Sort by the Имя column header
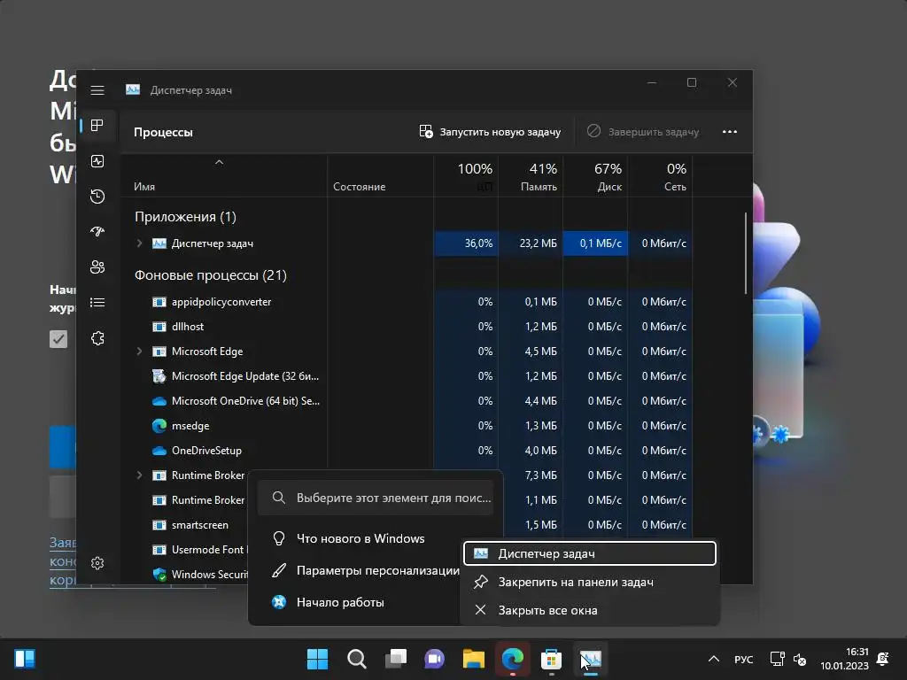This screenshot has width=907, height=680. click(223, 176)
